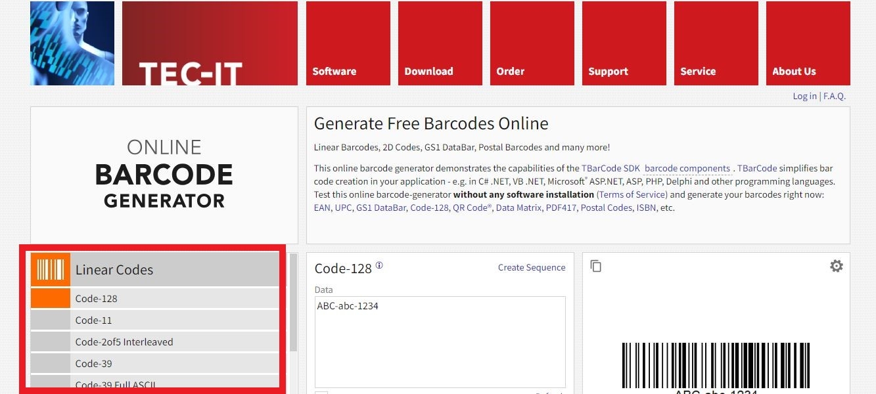
Task: Select Code-2of5 Interleaved barcode type
Action: [155, 342]
